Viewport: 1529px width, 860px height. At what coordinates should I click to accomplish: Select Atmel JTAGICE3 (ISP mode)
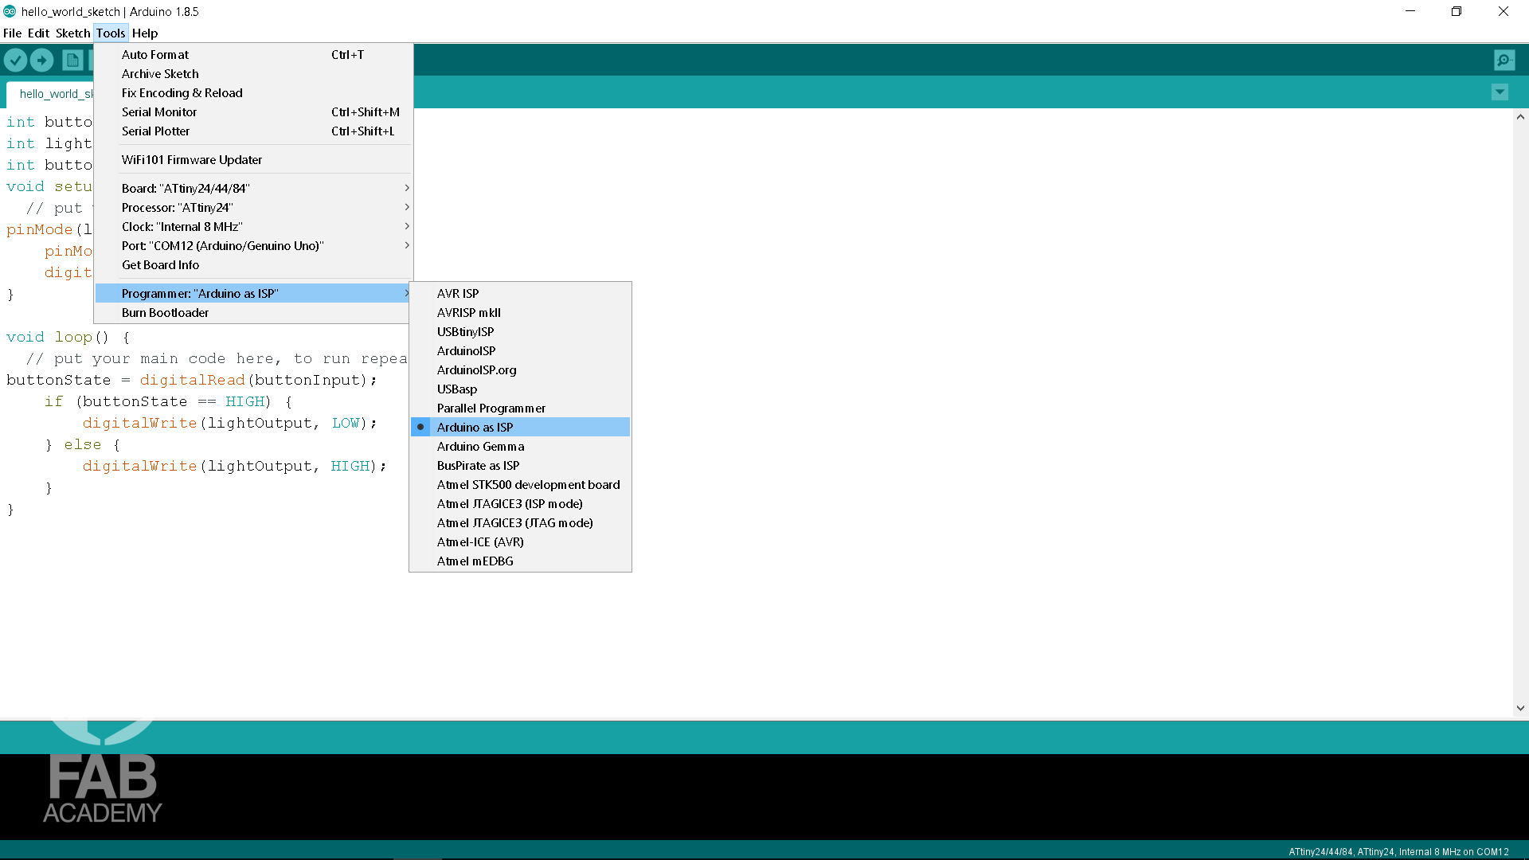click(x=520, y=504)
